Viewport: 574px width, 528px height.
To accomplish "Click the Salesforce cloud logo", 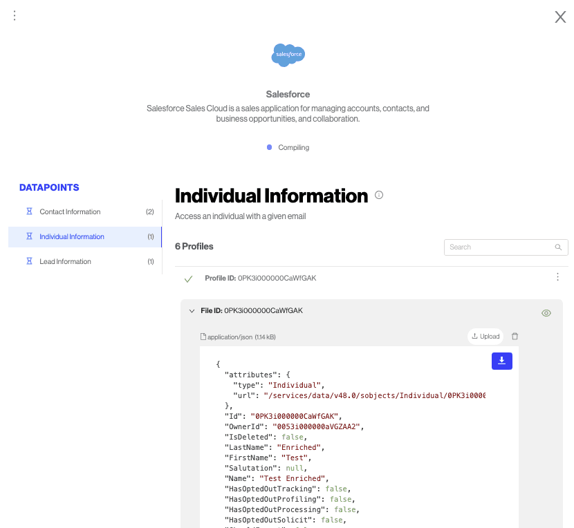I will coord(288,55).
